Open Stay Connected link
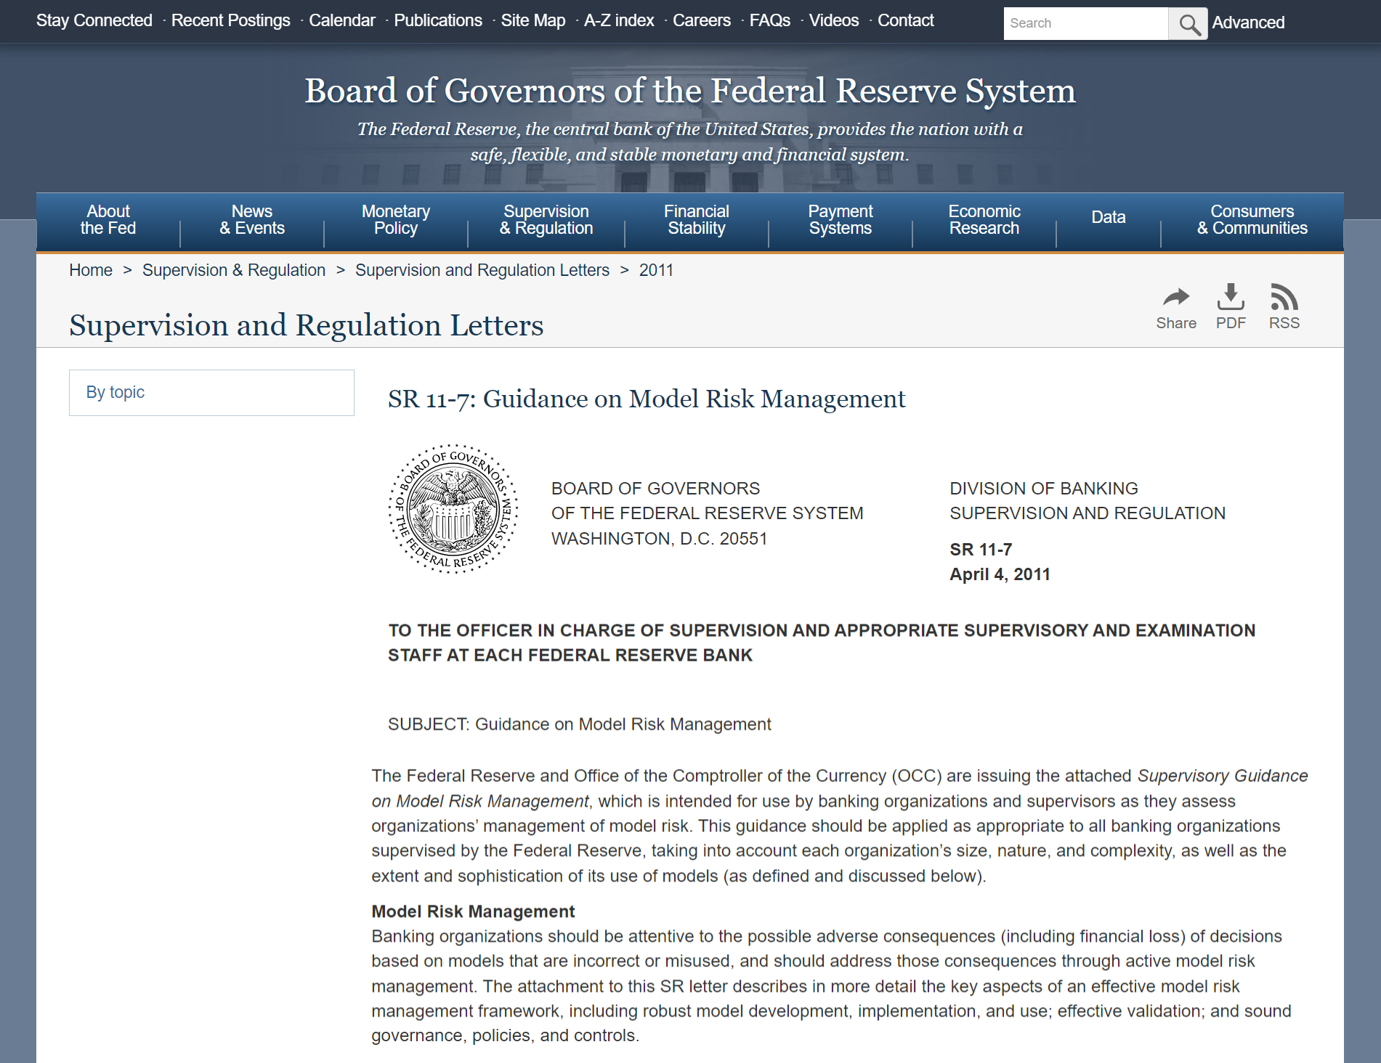This screenshot has height=1063, width=1381. (94, 20)
